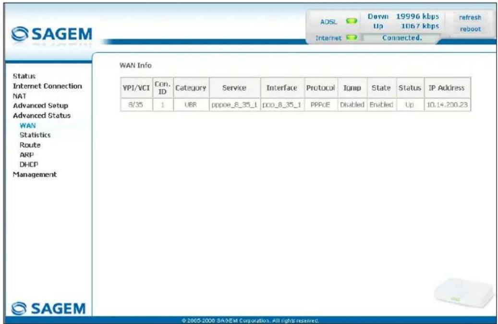Click the PPPoE protocol cell
498x324 pixels.
pos(320,105)
